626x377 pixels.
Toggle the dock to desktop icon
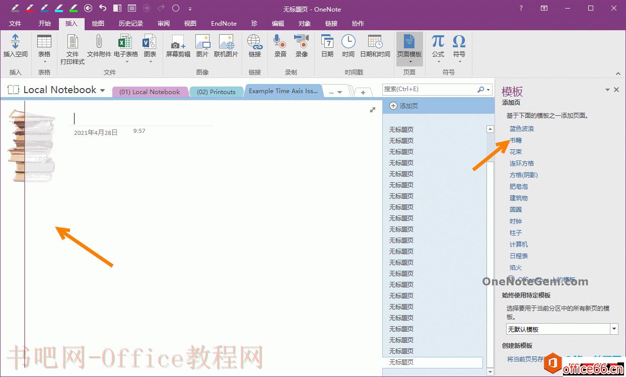[x=117, y=8]
